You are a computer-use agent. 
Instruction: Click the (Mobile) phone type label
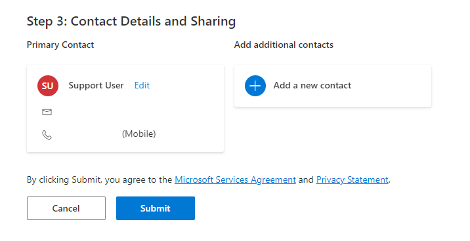tap(139, 134)
